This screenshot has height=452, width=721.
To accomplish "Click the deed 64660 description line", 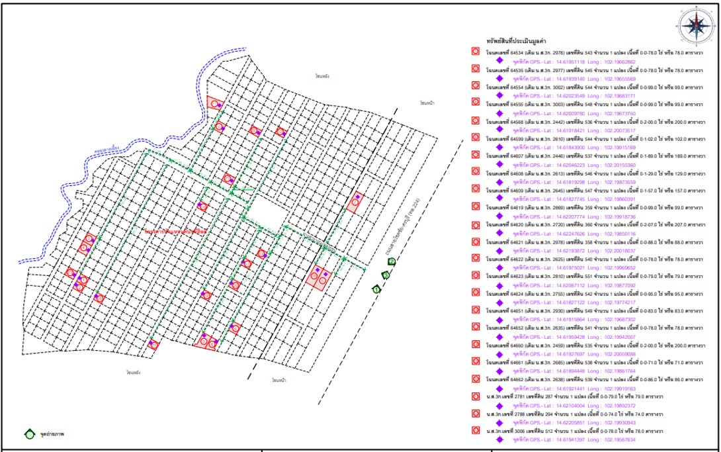I will [596, 345].
